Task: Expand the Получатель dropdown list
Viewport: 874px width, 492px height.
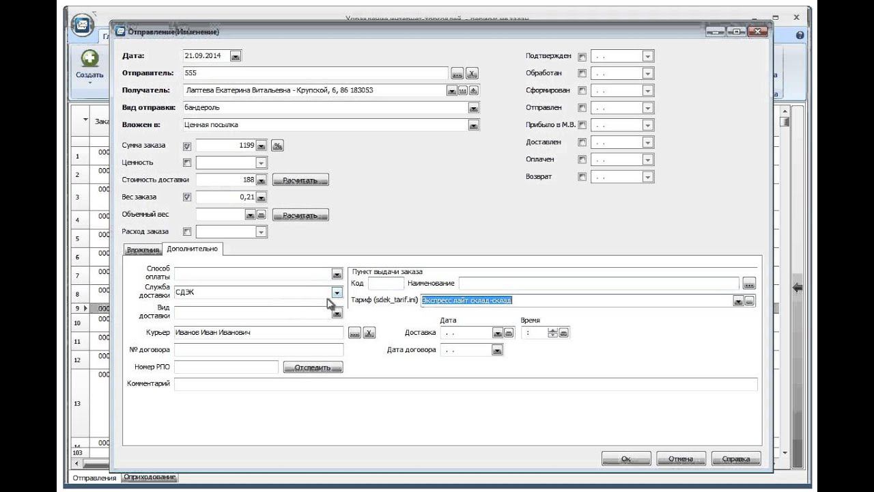Action: [x=452, y=90]
